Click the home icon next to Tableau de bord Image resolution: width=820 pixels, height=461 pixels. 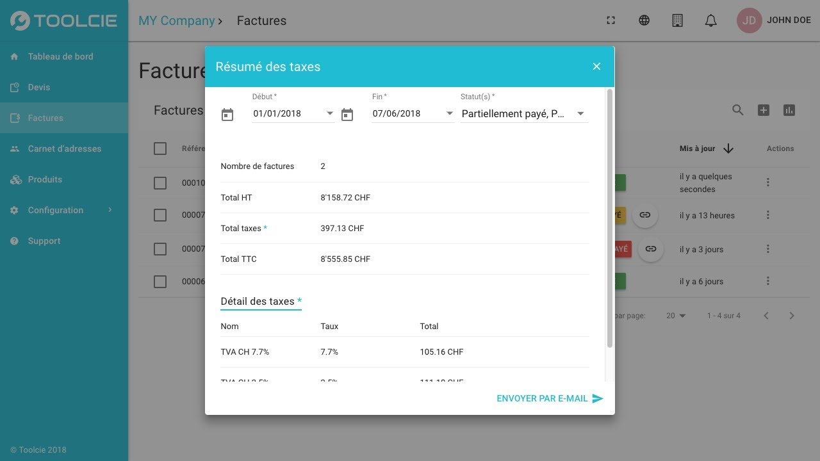click(x=14, y=56)
